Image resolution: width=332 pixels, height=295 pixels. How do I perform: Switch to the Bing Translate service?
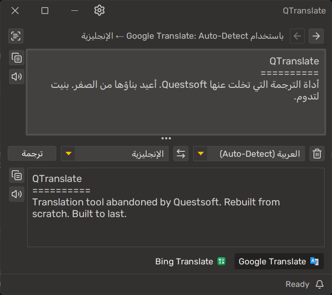pos(190,261)
